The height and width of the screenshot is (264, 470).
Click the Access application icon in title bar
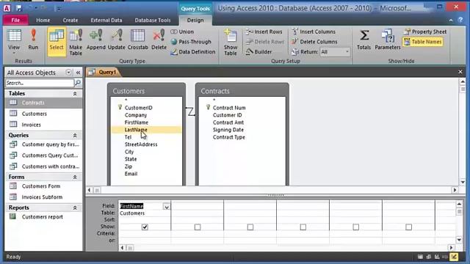pyautogui.click(x=7, y=8)
